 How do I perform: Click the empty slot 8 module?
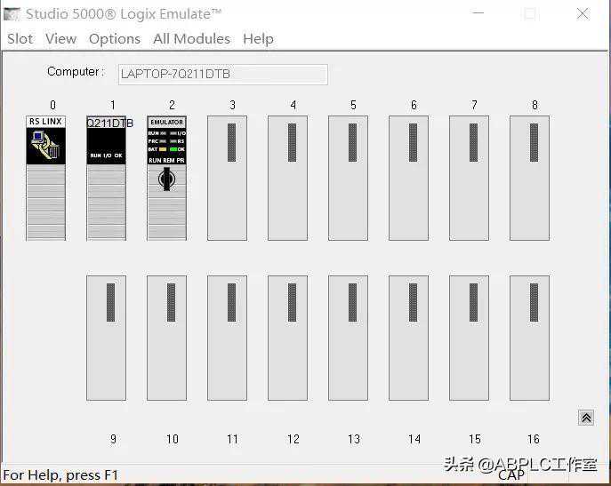(x=529, y=178)
